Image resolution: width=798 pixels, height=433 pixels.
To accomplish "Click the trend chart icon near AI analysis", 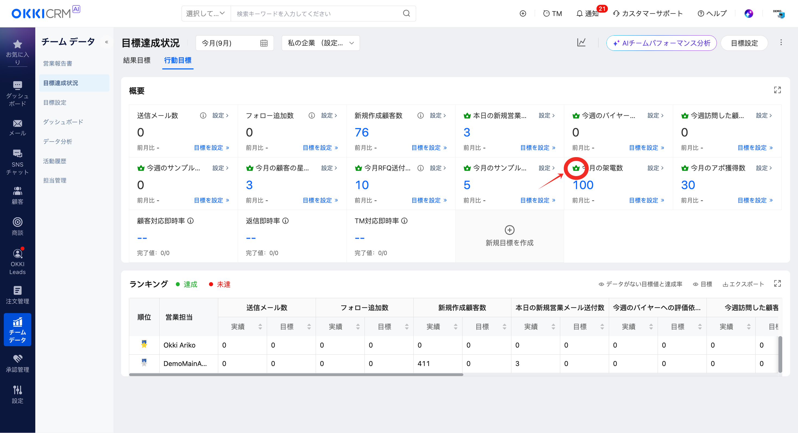I will tap(581, 43).
